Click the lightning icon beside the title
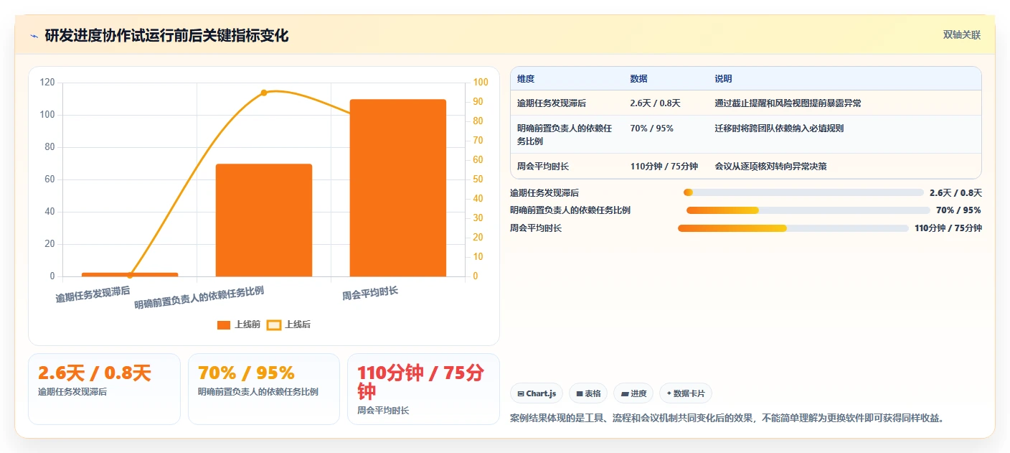Screen dimensions: 1010x453 pos(34,36)
